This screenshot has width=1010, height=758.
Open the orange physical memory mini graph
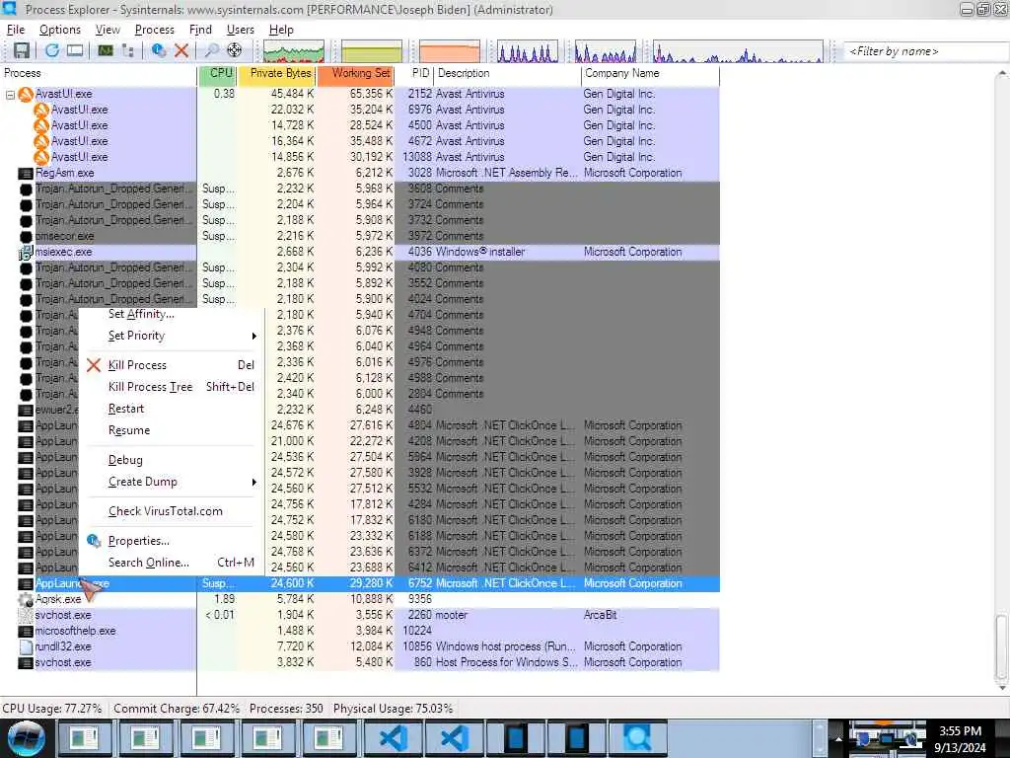tap(450, 51)
